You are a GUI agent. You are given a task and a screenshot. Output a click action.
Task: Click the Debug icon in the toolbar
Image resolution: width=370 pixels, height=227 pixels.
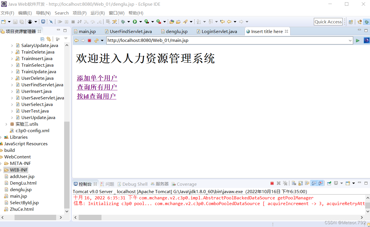click(x=123, y=21)
